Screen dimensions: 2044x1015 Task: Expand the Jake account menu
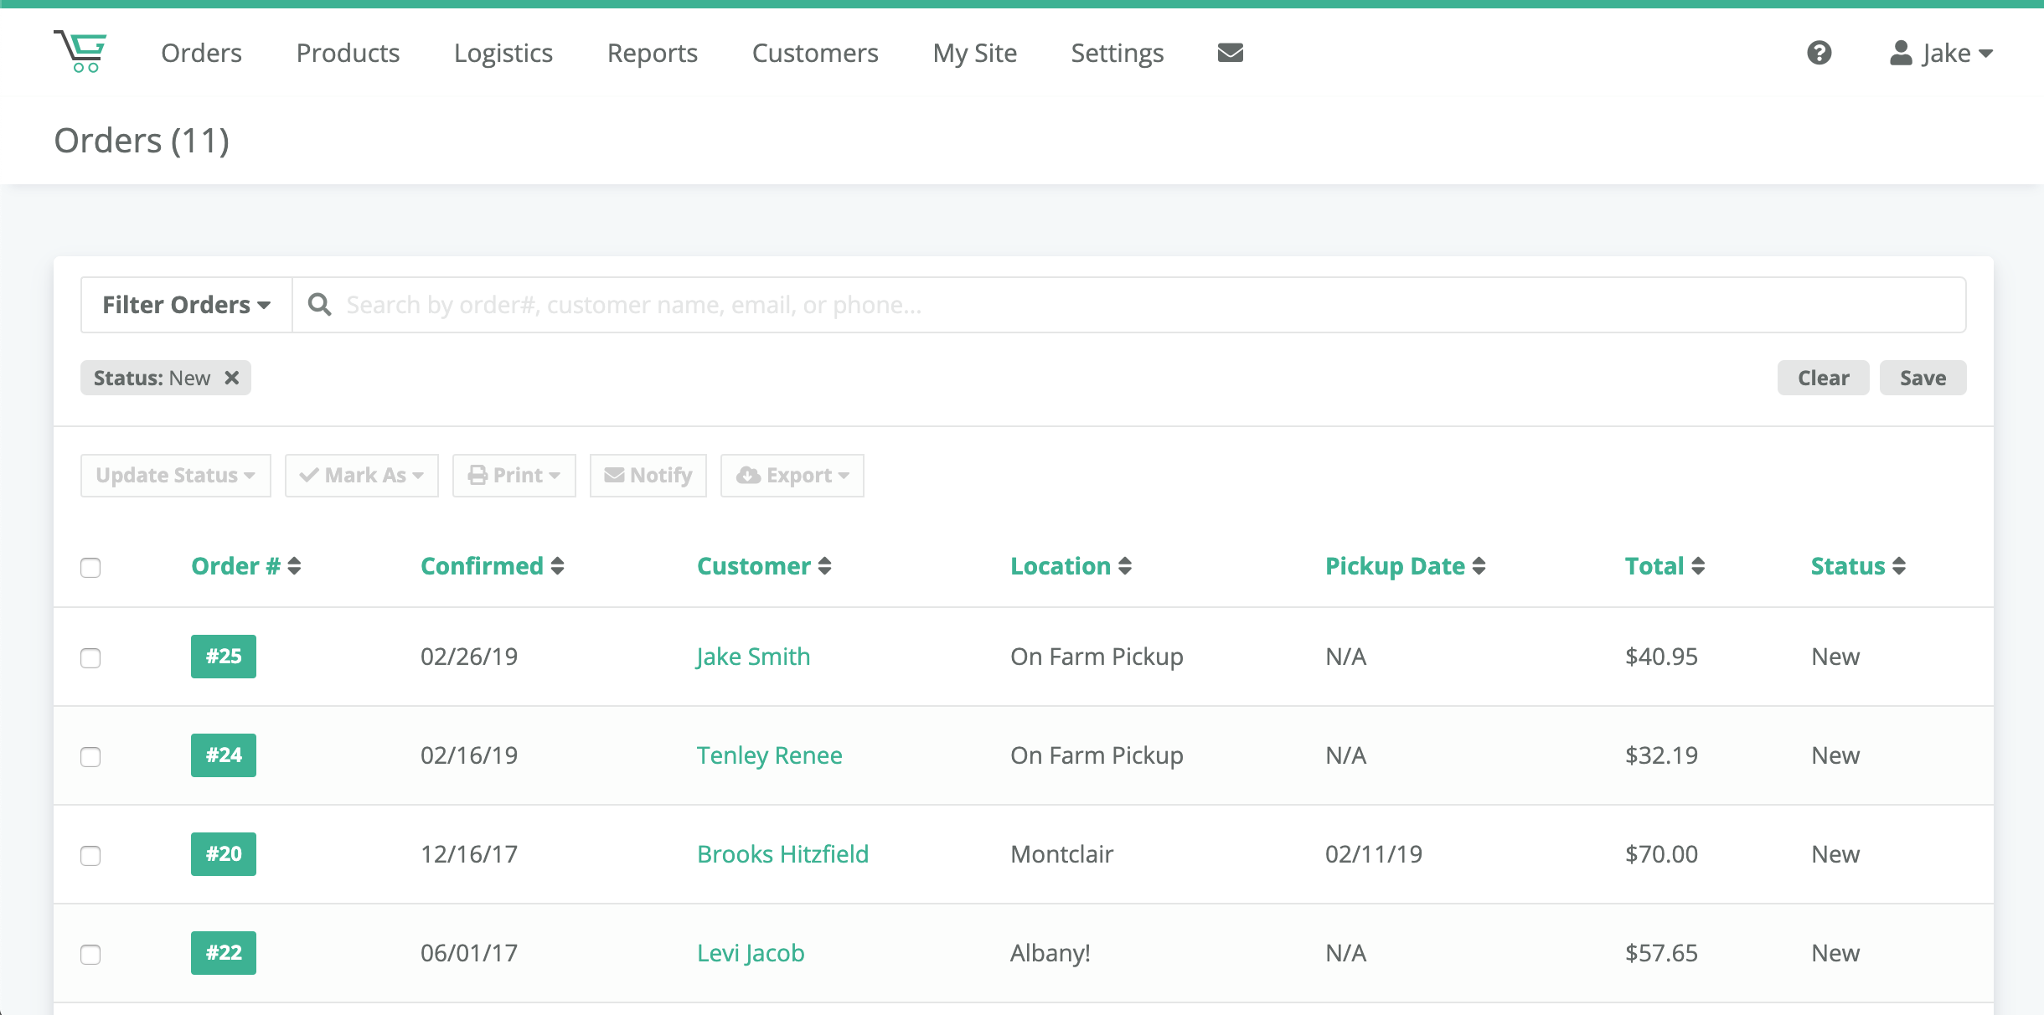coord(1945,52)
